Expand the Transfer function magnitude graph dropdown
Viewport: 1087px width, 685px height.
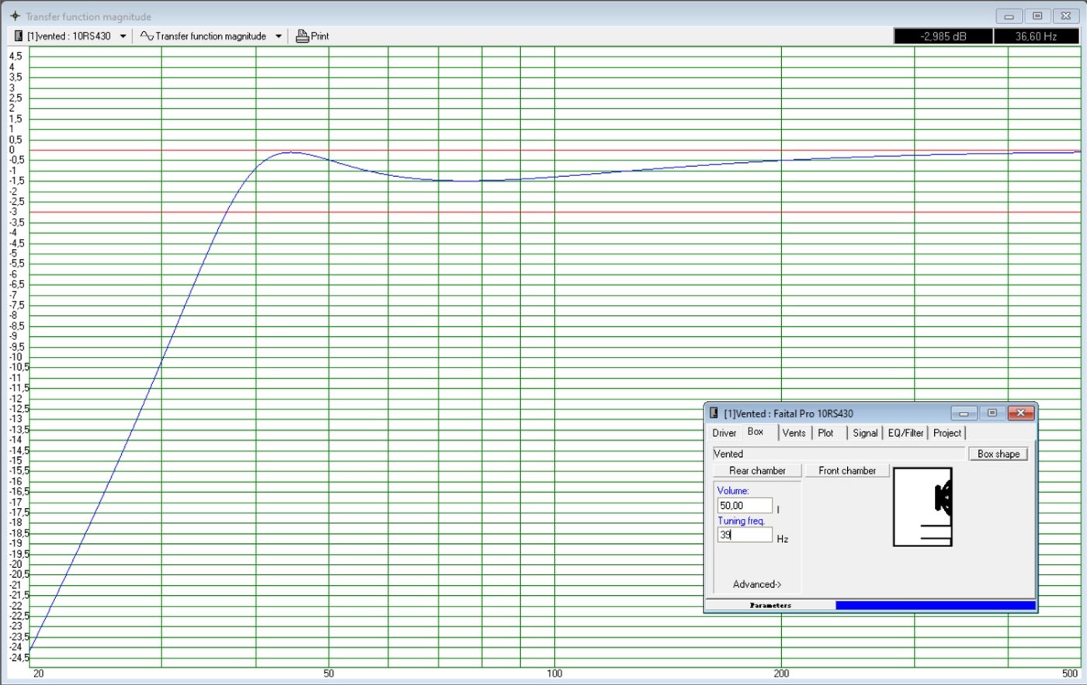(x=278, y=36)
